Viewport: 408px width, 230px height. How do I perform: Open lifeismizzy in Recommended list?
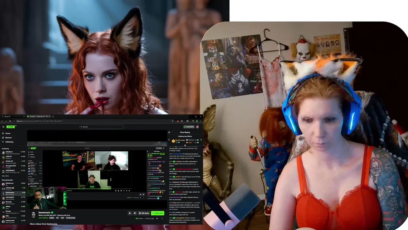point(13,184)
